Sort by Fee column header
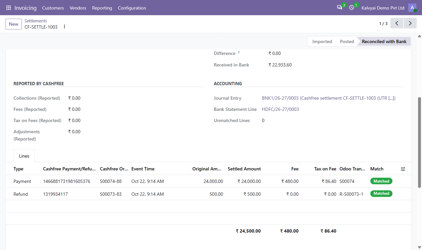The image size is (422, 250). [x=295, y=169]
